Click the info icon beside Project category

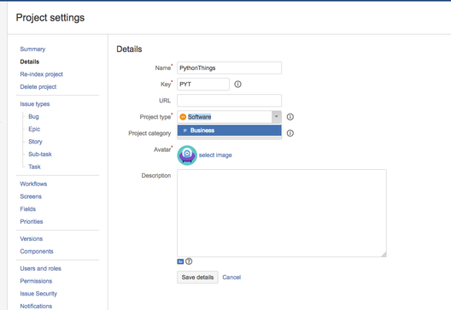(x=290, y=133)
